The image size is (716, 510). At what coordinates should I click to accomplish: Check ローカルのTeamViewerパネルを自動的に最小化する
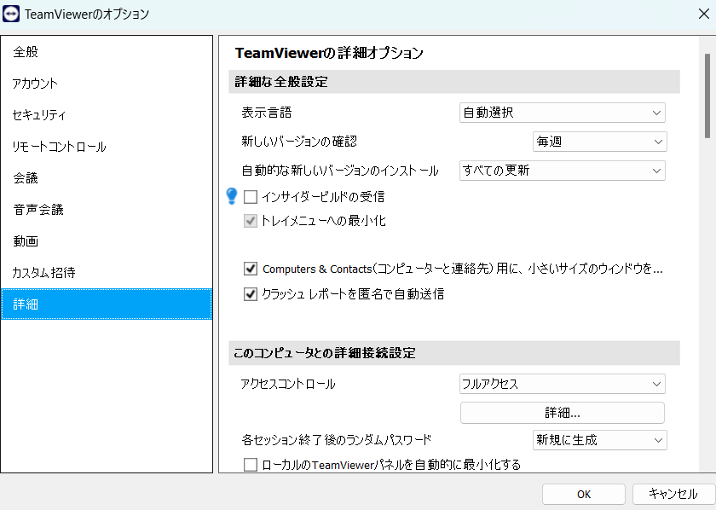[x=251, y=465]
